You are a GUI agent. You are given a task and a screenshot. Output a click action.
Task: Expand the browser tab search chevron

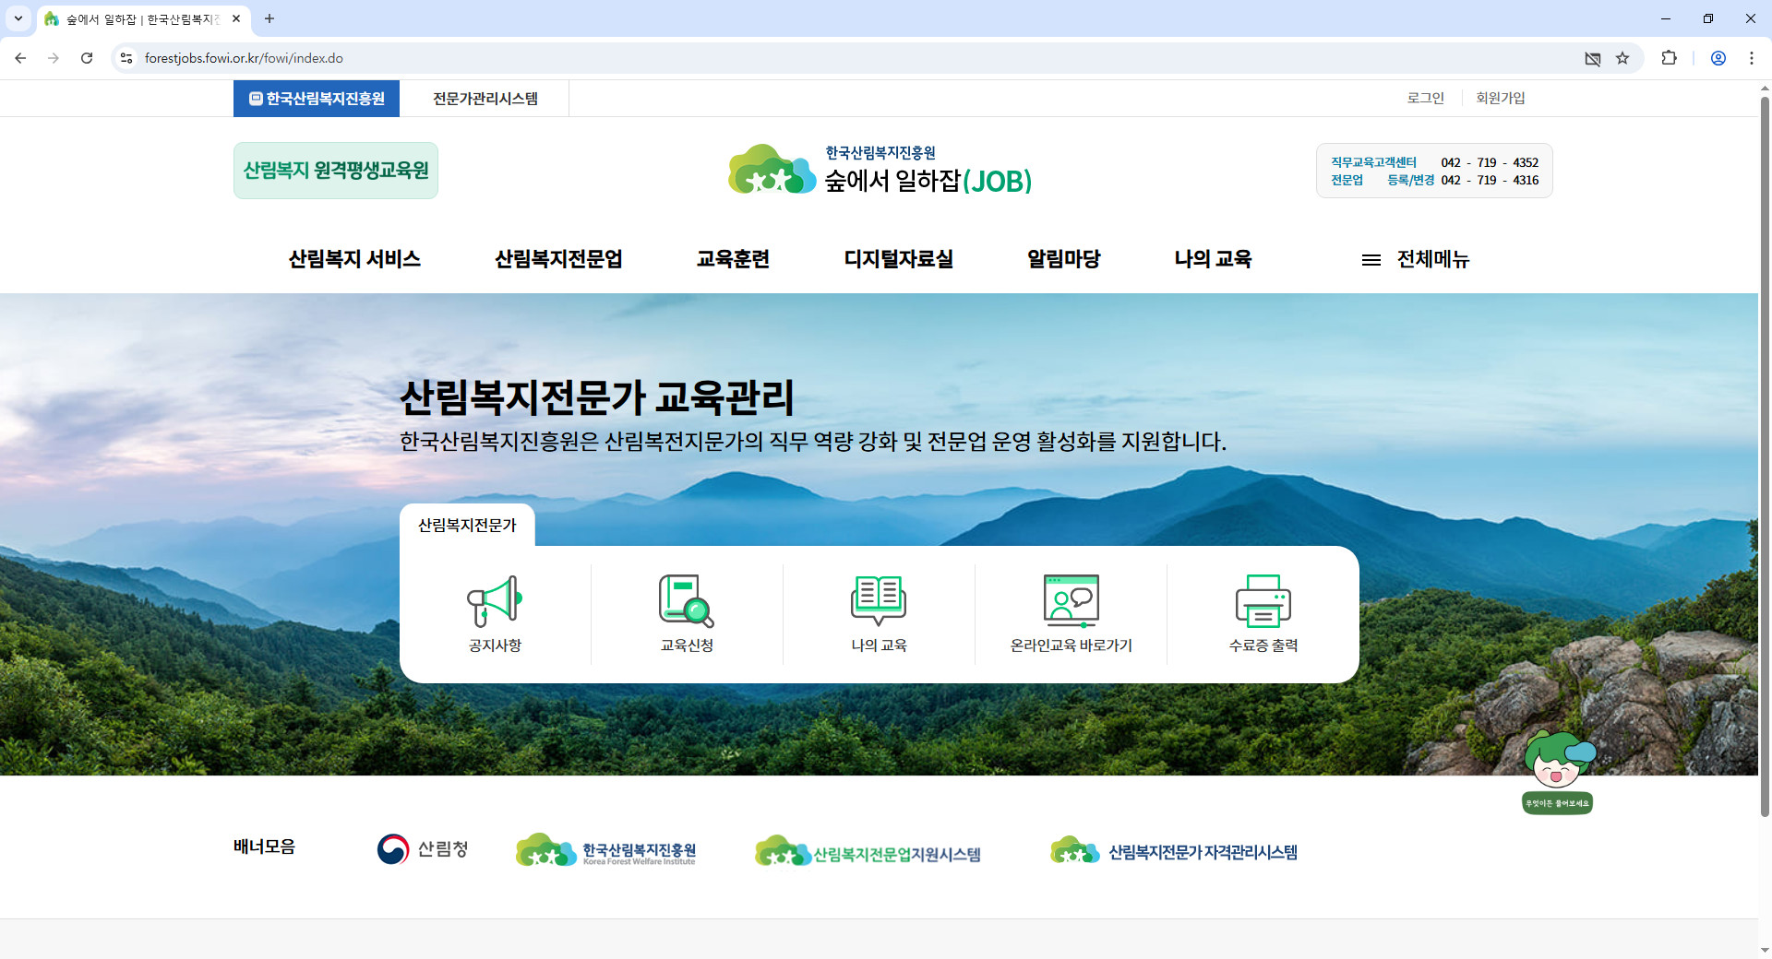18,18
